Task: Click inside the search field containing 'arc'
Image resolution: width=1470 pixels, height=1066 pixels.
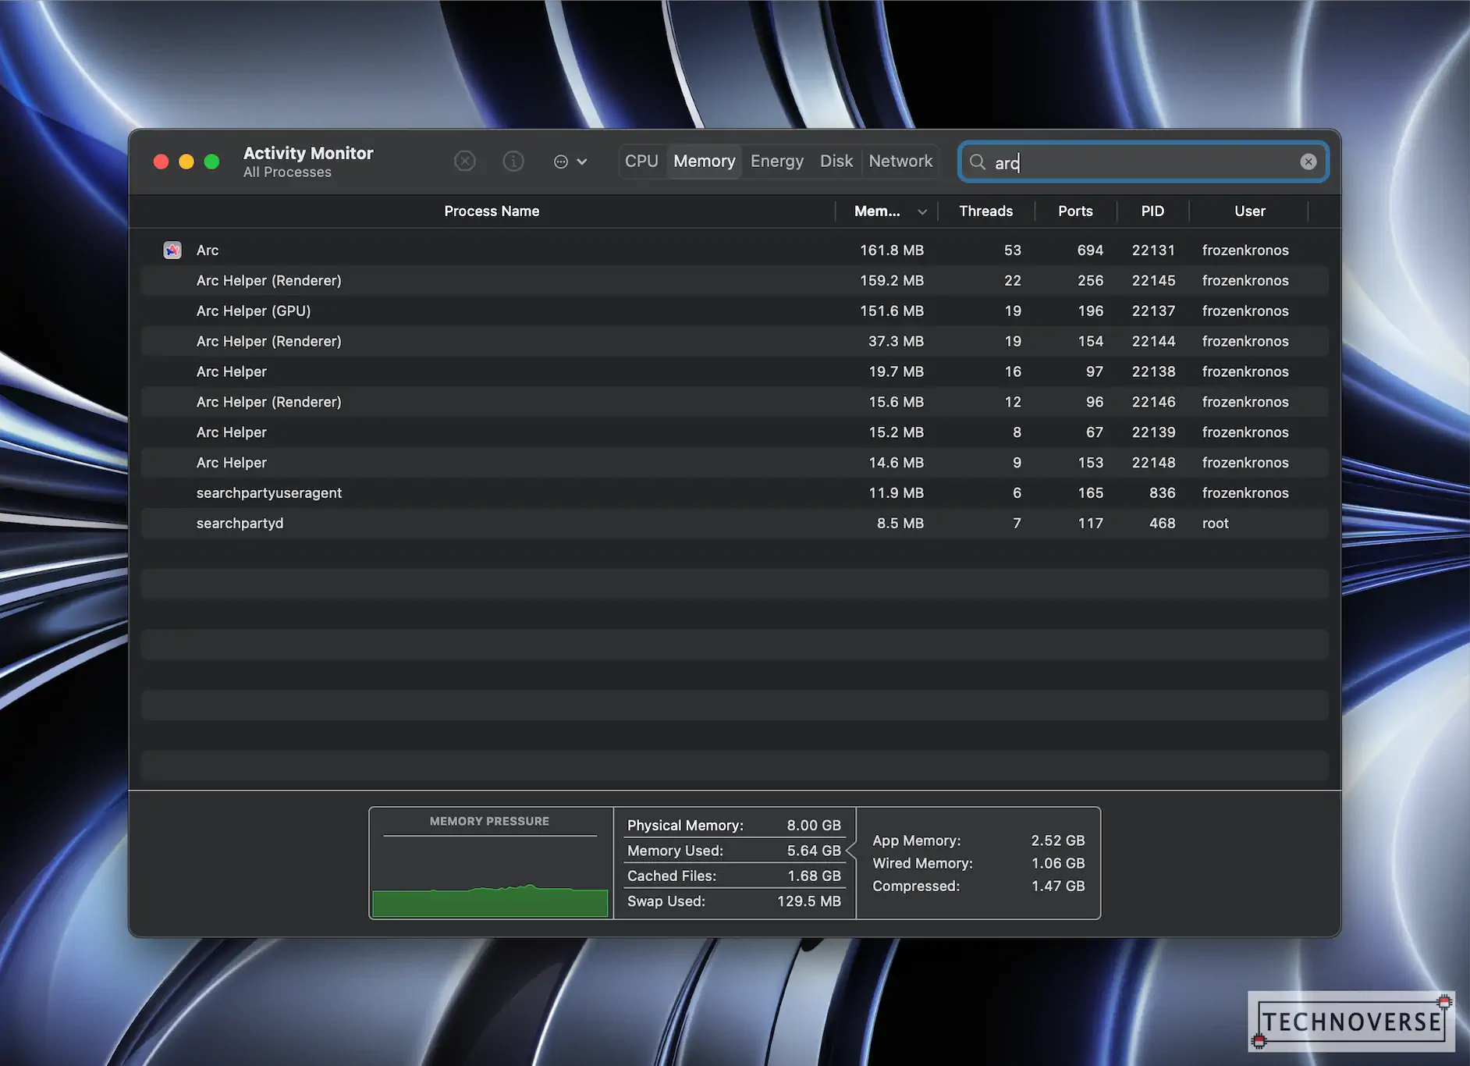Action: (1143, 162)
